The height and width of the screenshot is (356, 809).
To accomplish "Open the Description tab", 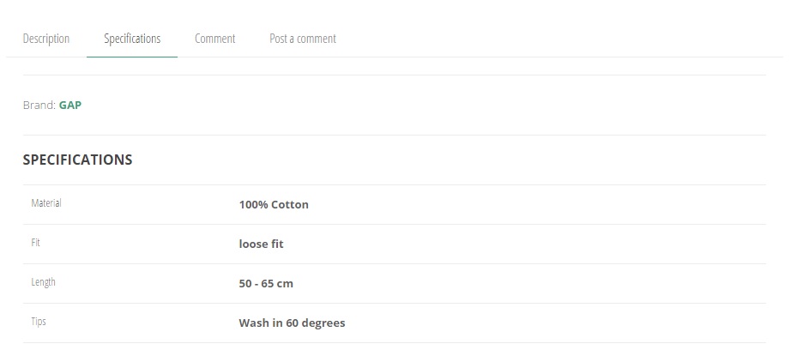I will pos(46,39).
